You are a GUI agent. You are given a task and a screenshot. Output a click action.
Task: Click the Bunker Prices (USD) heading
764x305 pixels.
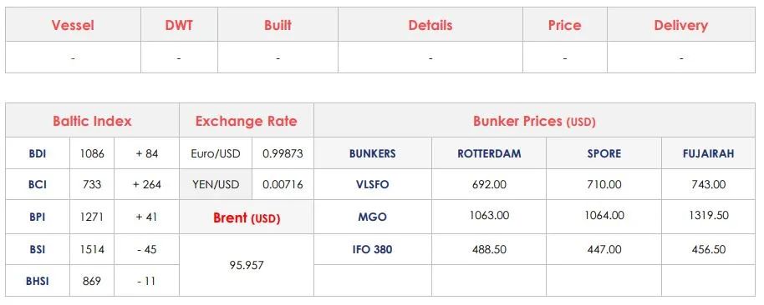(534, 121)
